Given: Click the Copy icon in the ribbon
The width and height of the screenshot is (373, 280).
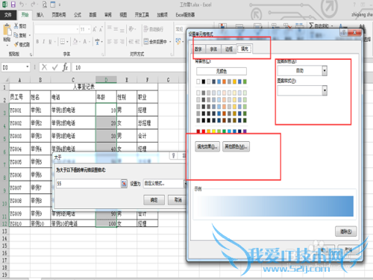Looking at the screenshot, I should pyautogui.click(x=16, y=35).
